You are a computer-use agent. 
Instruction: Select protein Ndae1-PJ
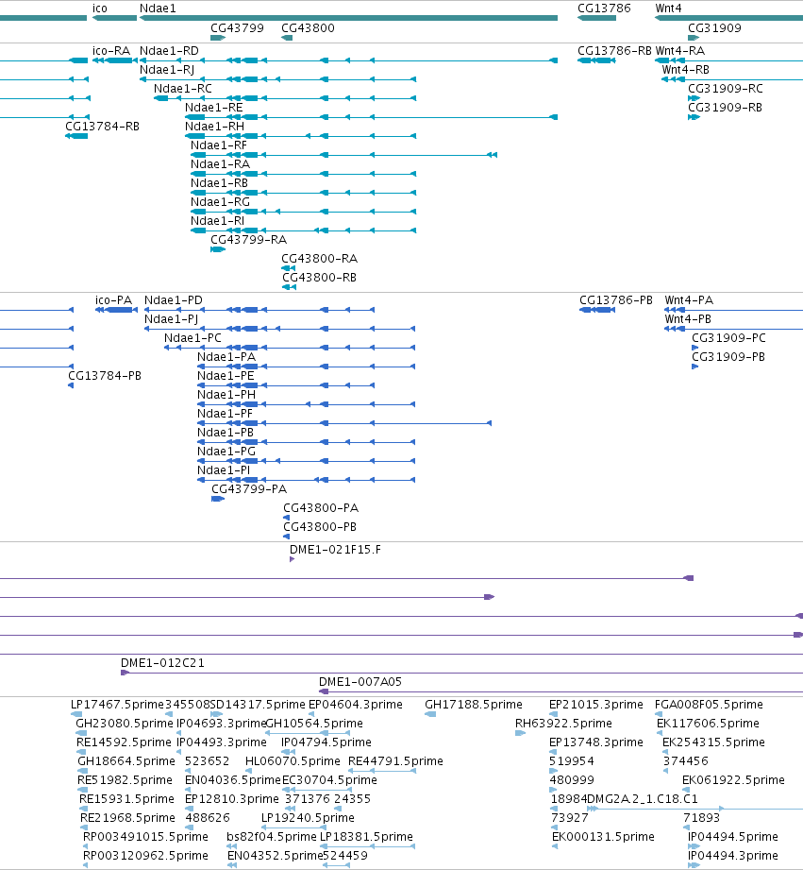coord(280,329)
